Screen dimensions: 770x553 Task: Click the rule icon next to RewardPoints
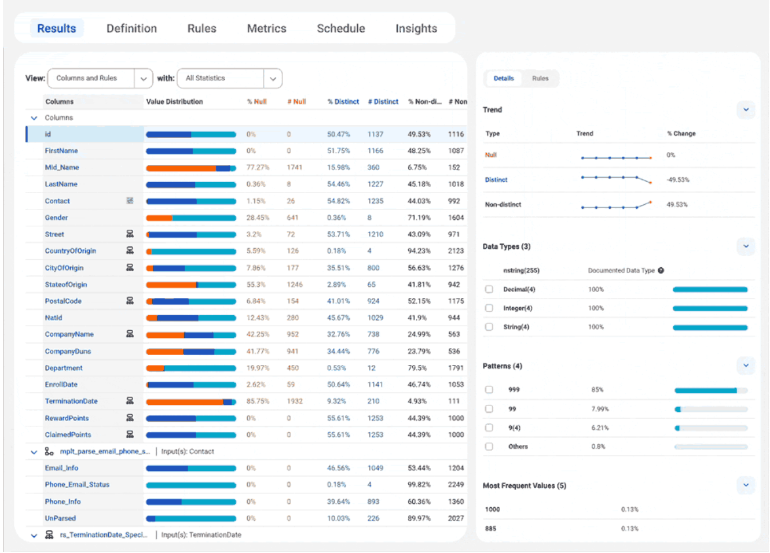130,418
